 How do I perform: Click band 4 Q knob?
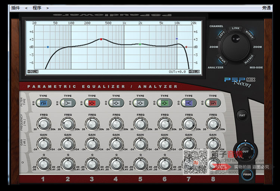coord(116,164)
